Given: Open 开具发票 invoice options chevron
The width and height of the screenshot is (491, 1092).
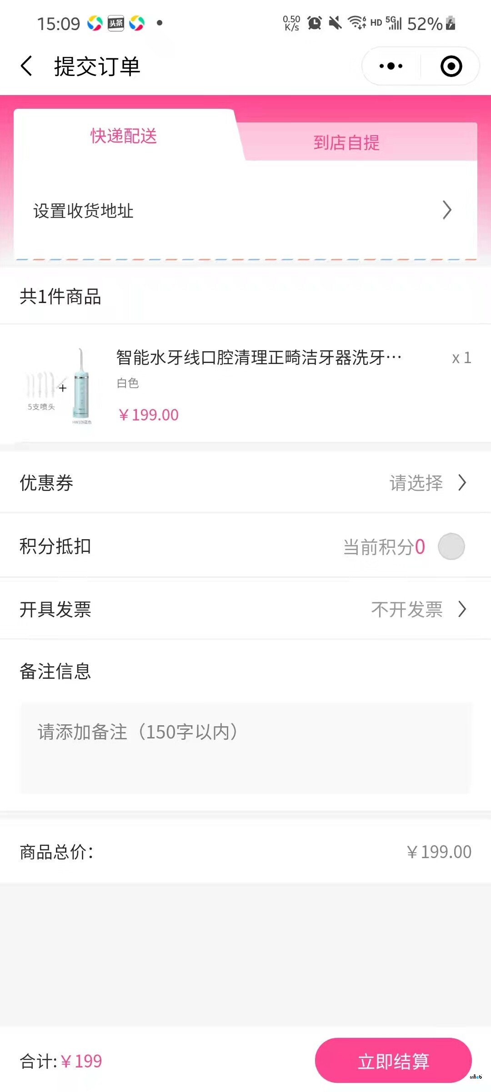Looking at the screenshot, I should (462, 609).
